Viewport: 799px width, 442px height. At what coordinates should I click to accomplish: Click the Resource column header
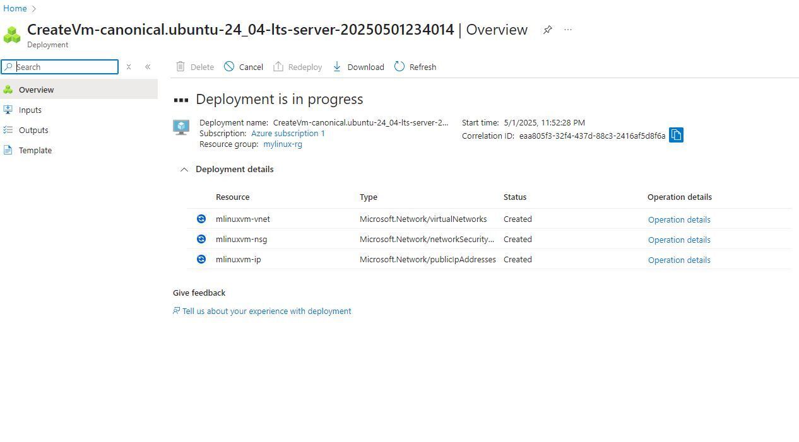pyautogui.click(x=232, y=197)
